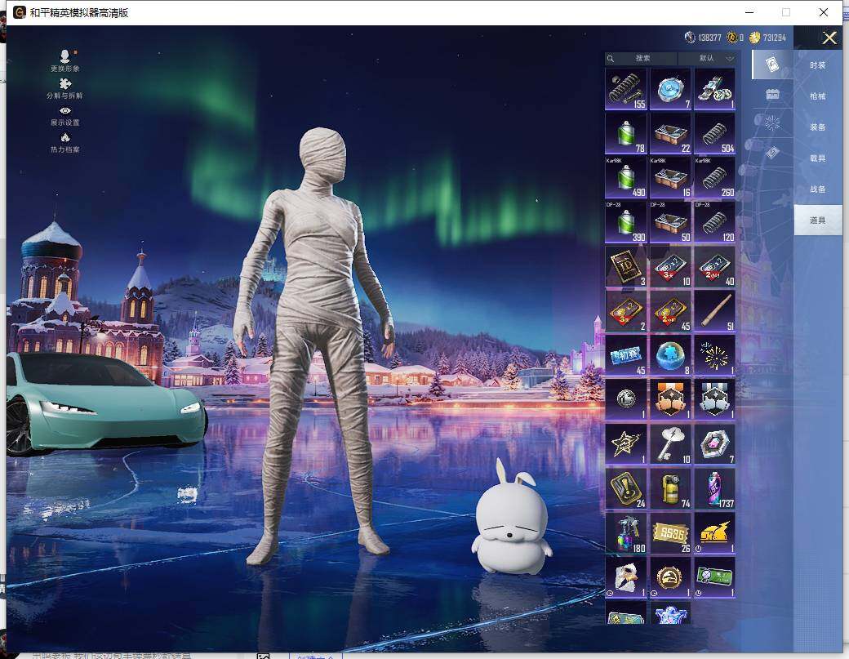Select the rainbow spray gun with 180
The width and height of the screenshot is (849, 659).
[626, 532]
